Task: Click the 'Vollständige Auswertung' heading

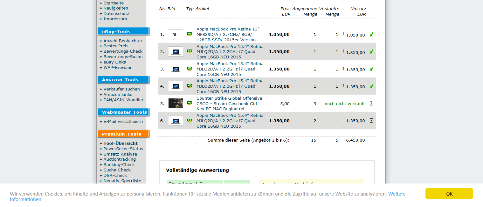Action: tap(197, 170)
